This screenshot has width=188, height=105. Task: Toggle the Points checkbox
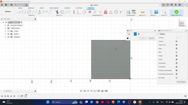point(177,60)
